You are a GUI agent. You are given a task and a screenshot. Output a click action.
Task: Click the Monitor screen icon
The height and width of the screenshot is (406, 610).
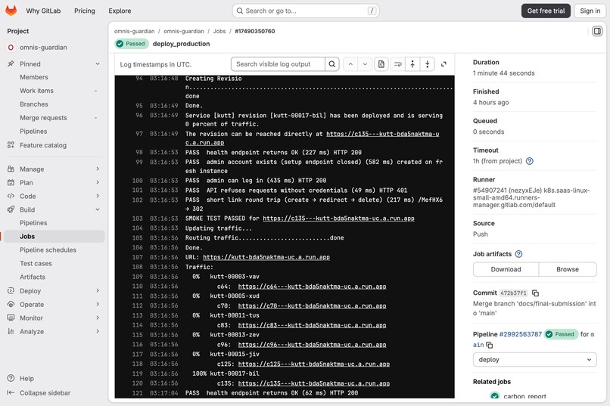coord(11,318)
